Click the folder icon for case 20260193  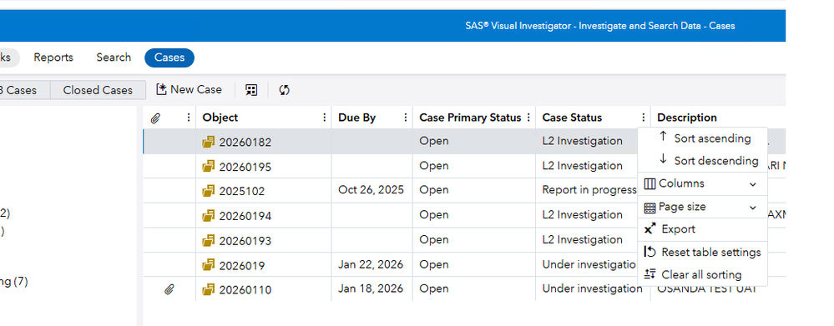coord(209,240)
